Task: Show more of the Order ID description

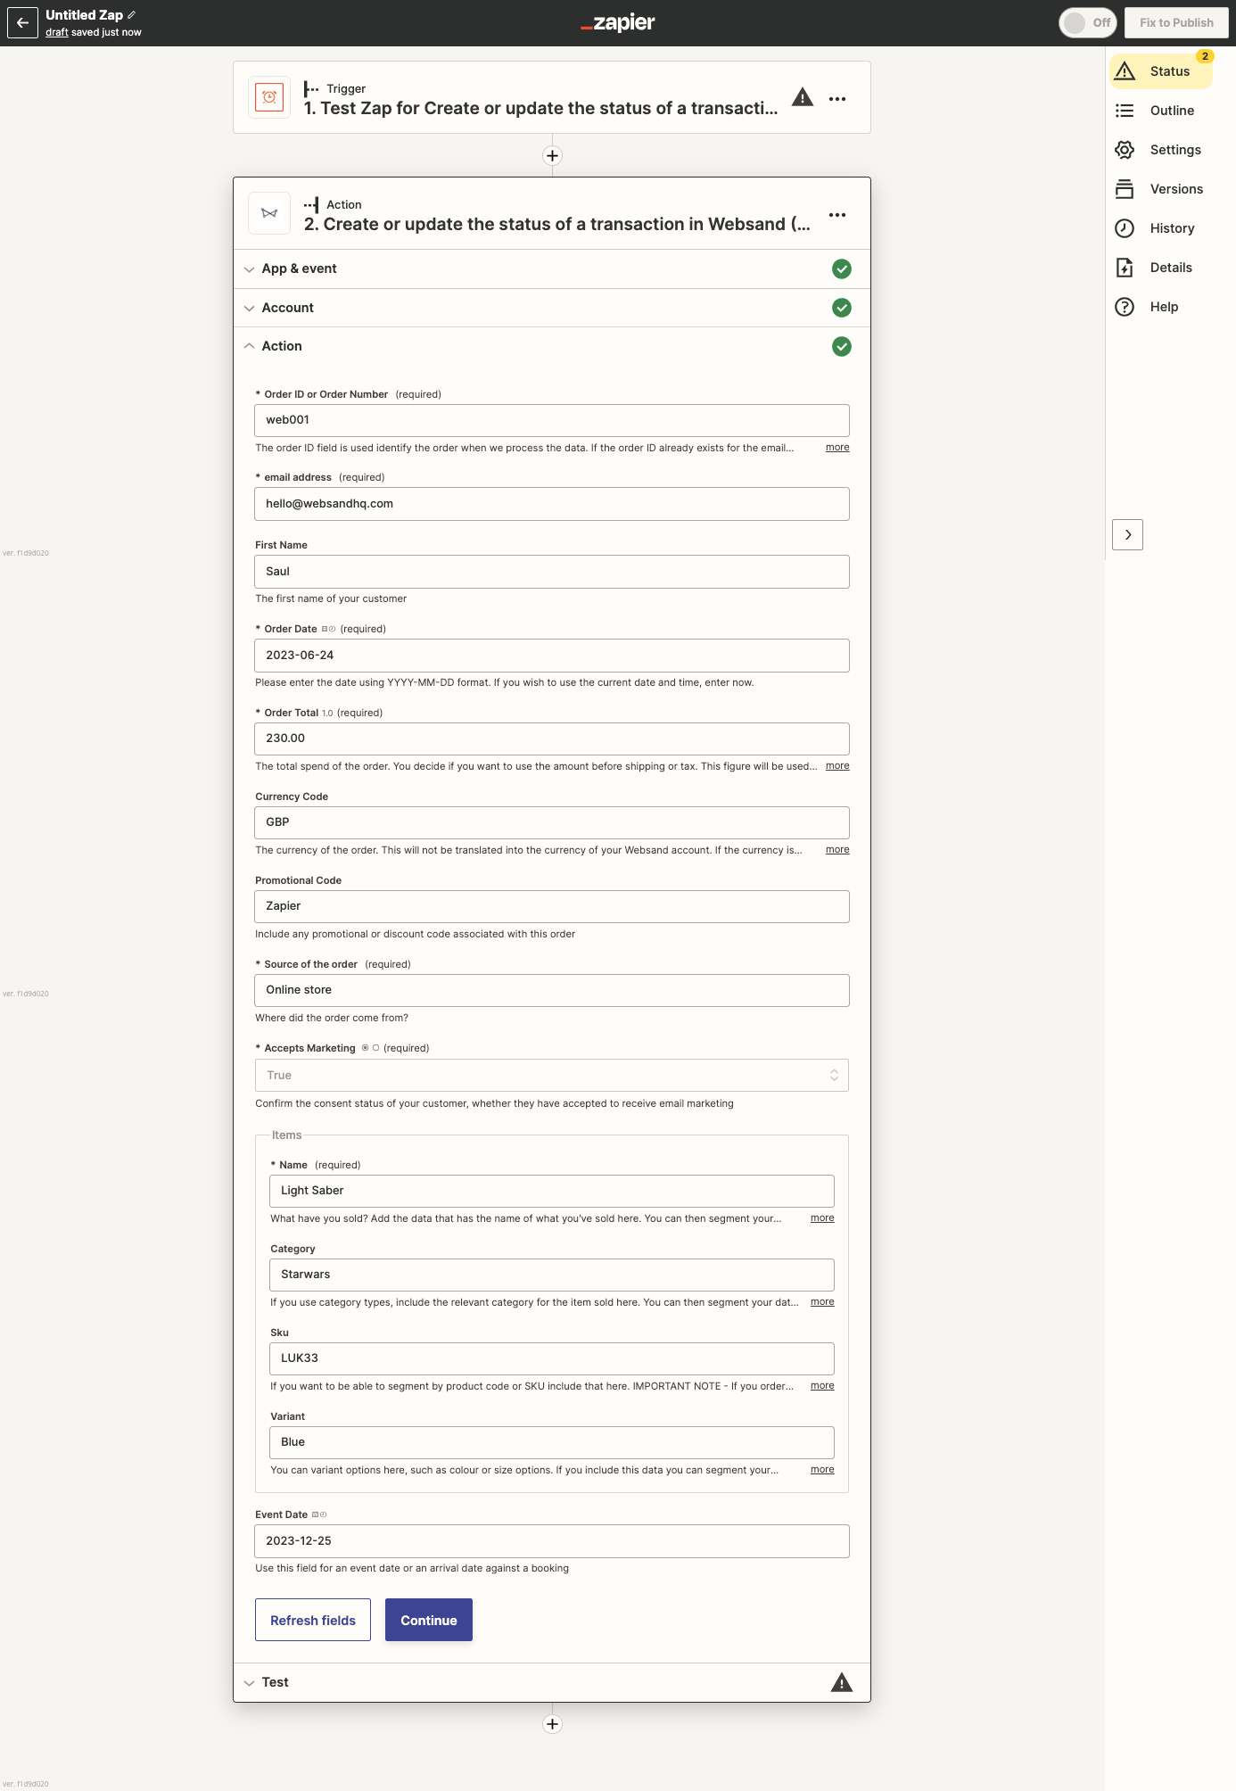Action: 837,448
